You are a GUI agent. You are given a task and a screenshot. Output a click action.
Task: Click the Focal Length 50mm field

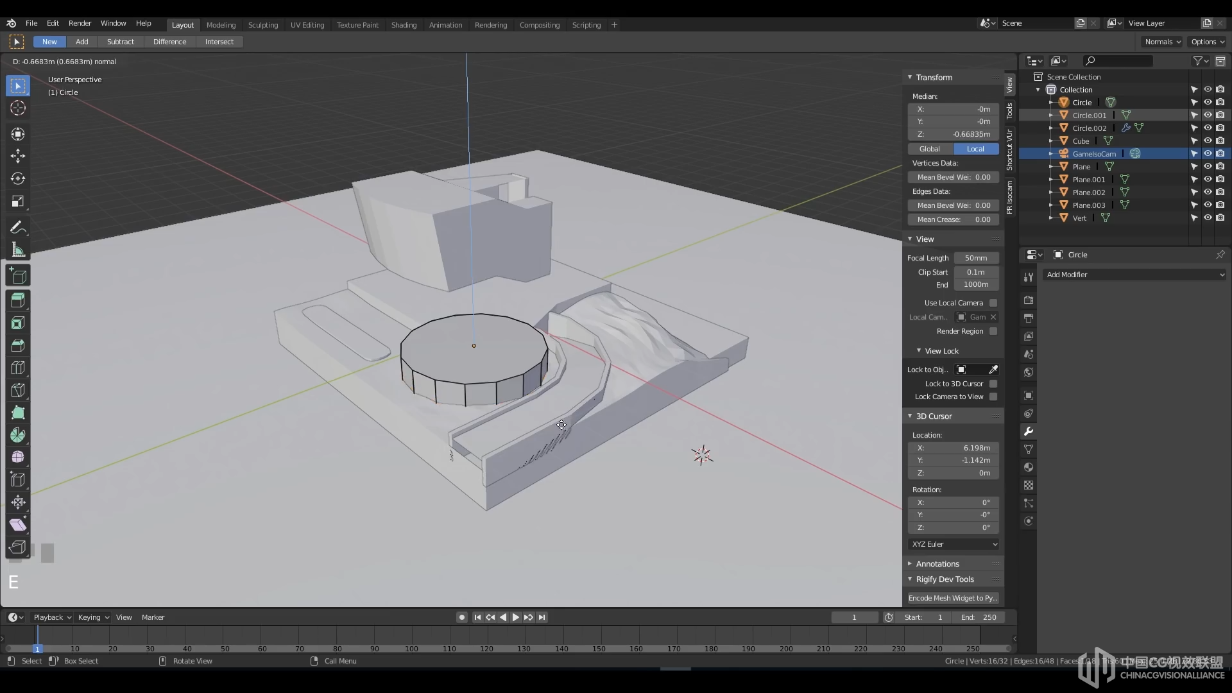(976, 258)
